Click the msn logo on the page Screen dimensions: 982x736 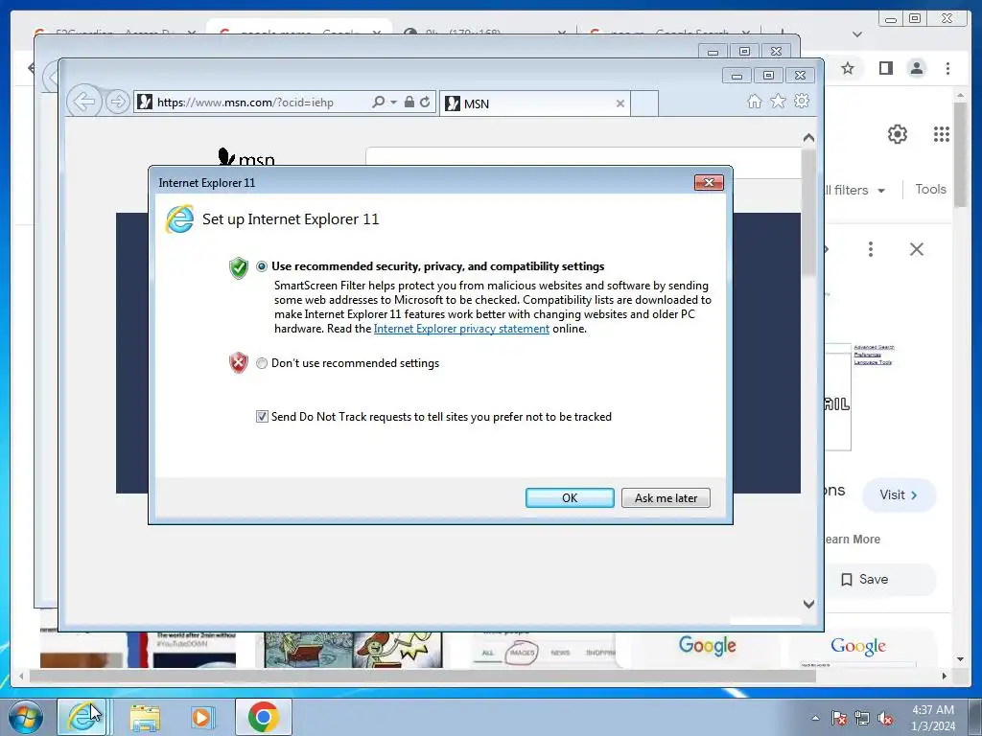(x=246, y=156)
